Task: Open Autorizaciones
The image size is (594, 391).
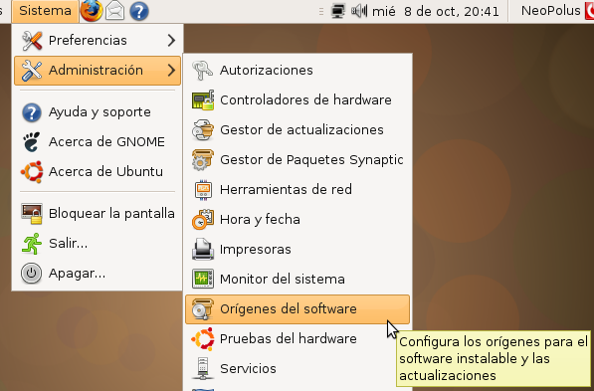Action: (297, 70)
